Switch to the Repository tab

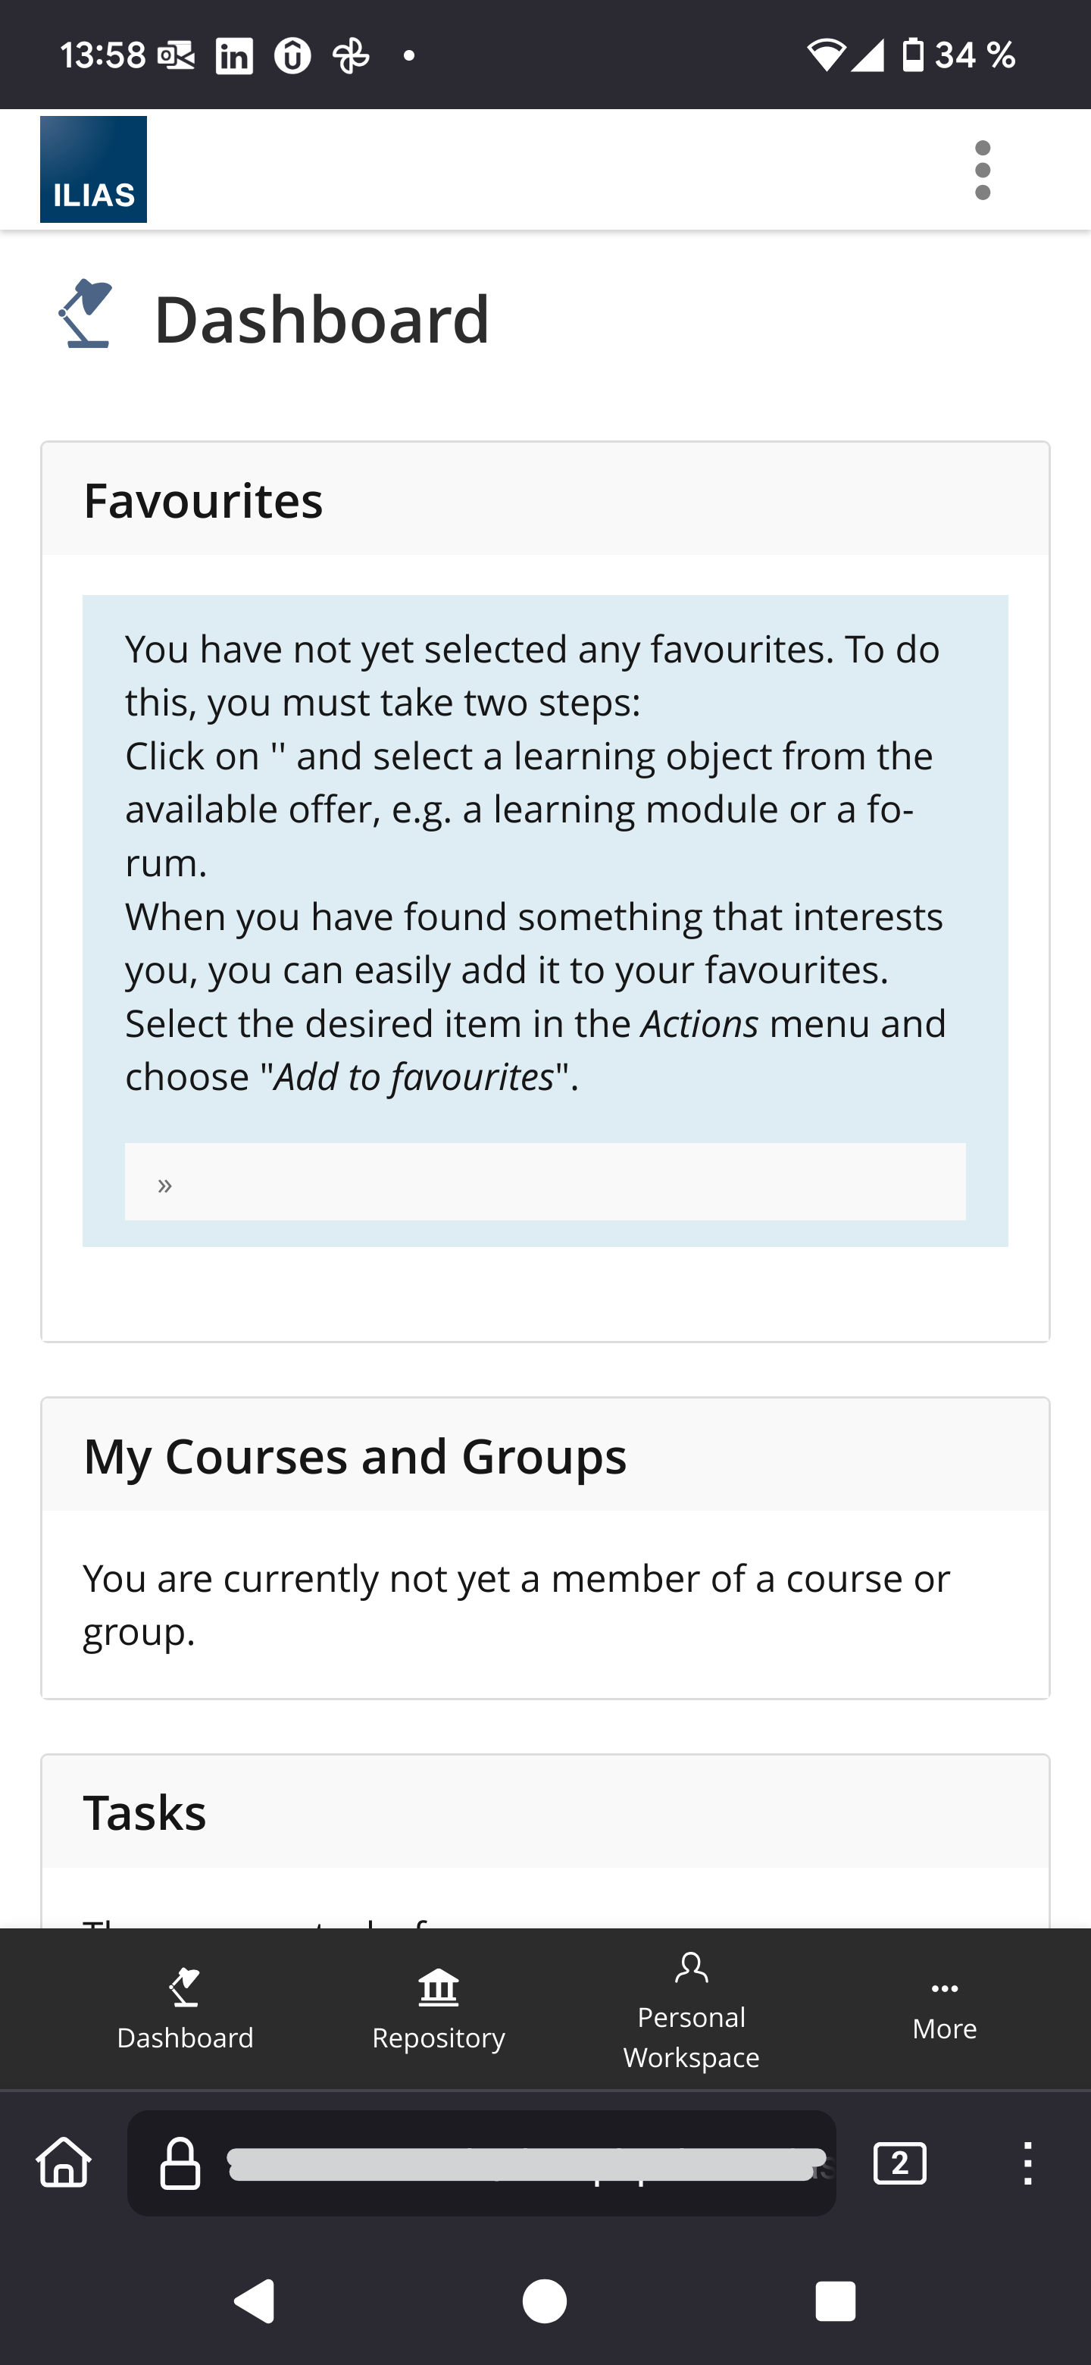[439, 2009]
